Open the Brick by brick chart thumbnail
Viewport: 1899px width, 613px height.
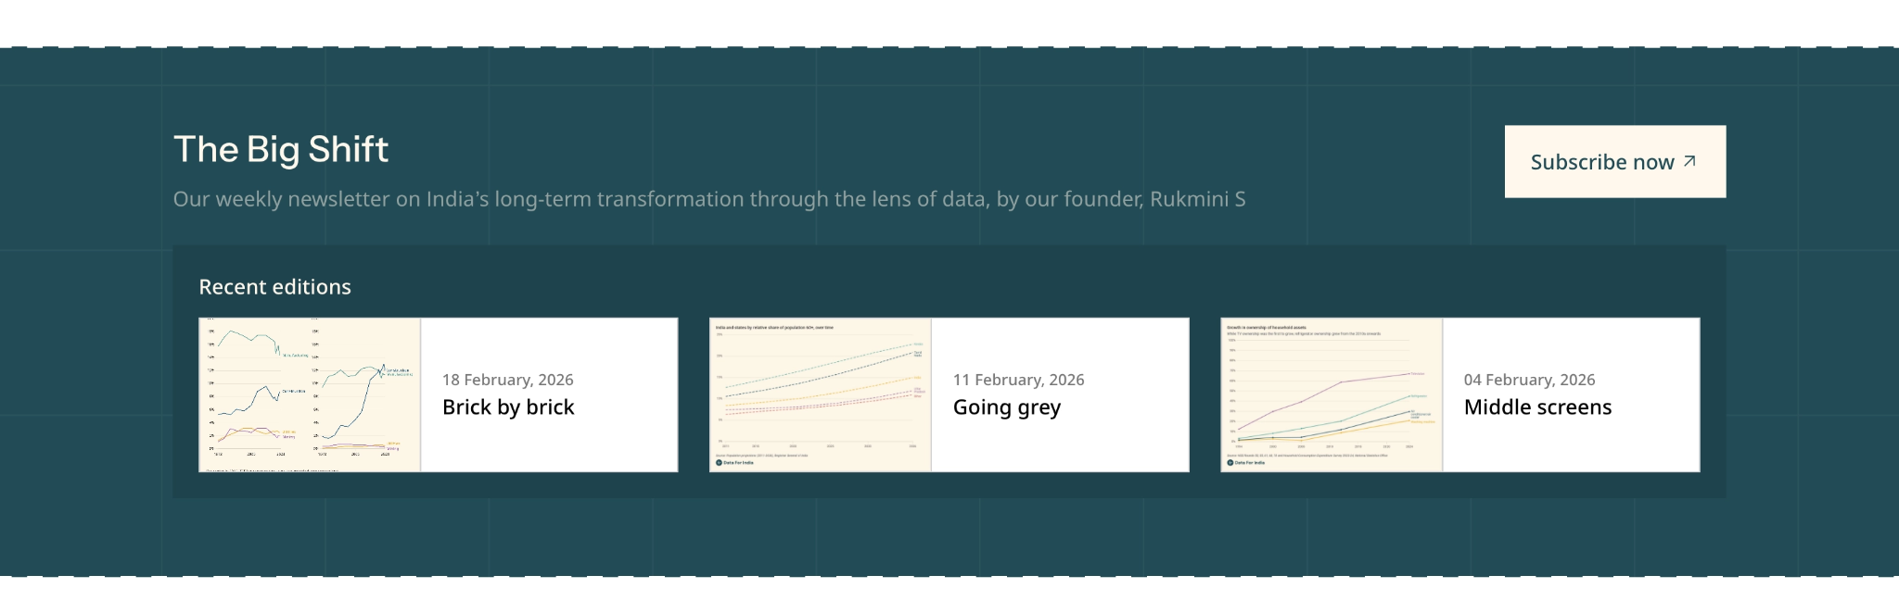pyautogui.click(x=310, y=395)
